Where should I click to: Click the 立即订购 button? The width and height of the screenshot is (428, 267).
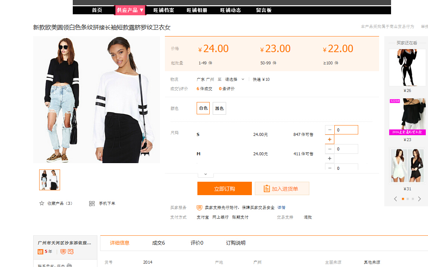225,188
